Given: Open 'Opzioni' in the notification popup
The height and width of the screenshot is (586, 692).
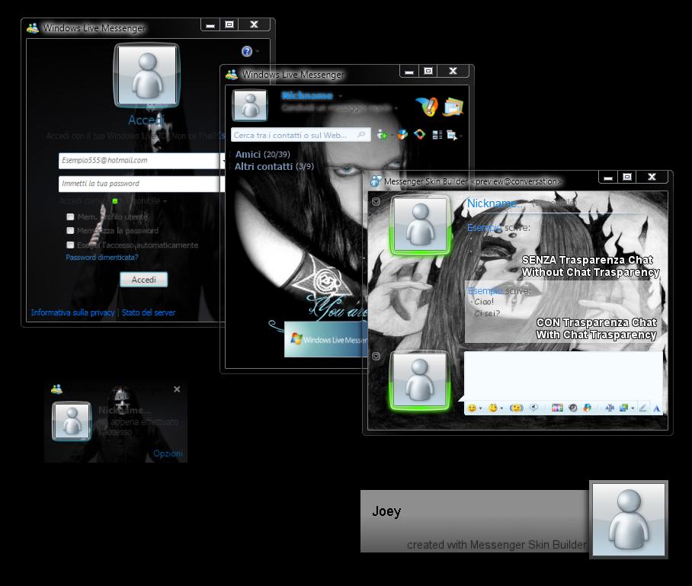Looking at the screenshot, I should pos(168,453).
